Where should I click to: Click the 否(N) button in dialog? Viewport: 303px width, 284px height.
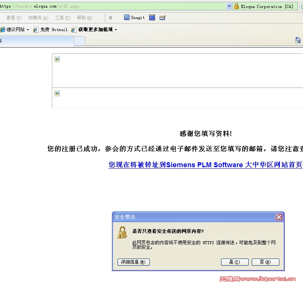265,262
